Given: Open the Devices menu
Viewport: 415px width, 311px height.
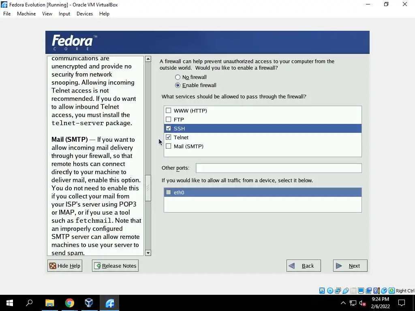Looking at the screenshot, I should pyautogui.click(x=85, y=14).
